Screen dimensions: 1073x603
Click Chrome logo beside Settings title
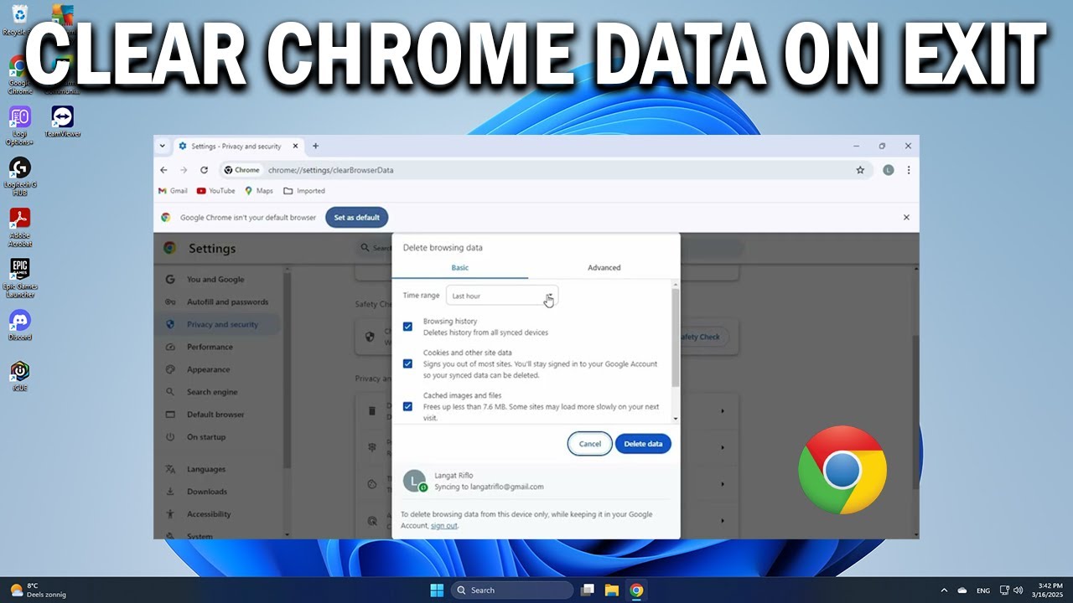coord(170,248)
